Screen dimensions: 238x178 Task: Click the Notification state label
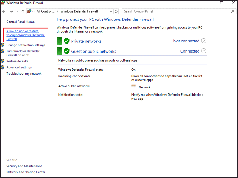(x=70, y=95)
